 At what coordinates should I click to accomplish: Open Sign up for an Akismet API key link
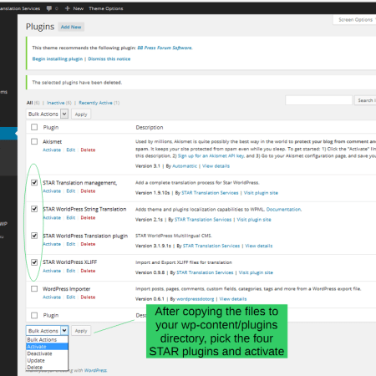tap(211, 156)
